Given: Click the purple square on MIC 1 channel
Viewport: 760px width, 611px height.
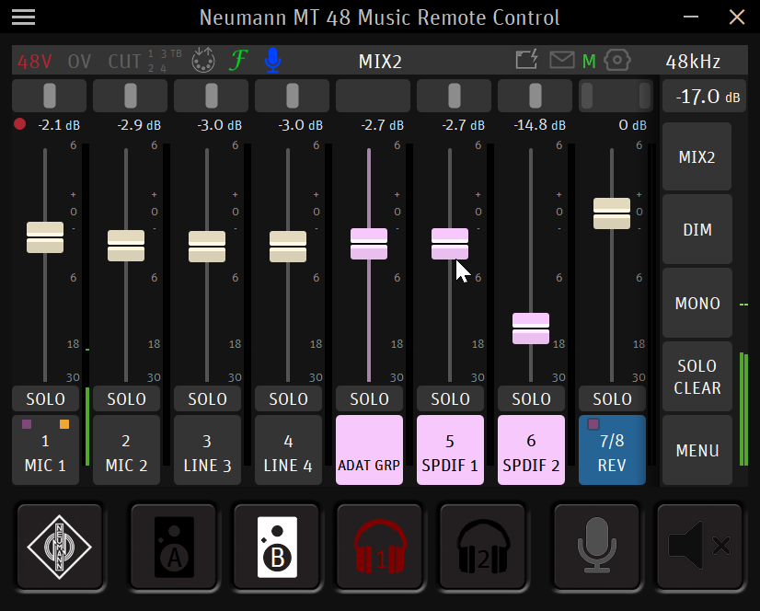Looking at the screenshot, I should (27, 424).
